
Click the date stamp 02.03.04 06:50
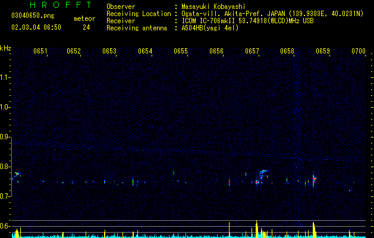(36, 27)
